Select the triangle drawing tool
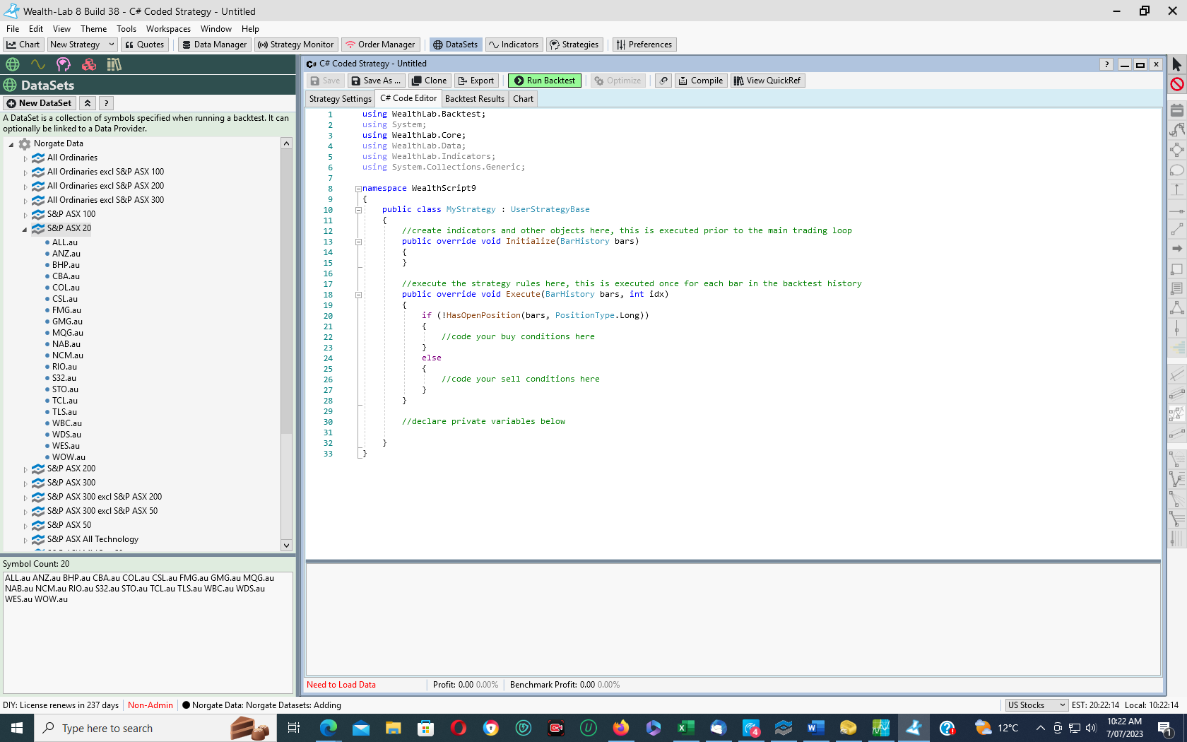The image size is (1187, 742). [1176, 308]
